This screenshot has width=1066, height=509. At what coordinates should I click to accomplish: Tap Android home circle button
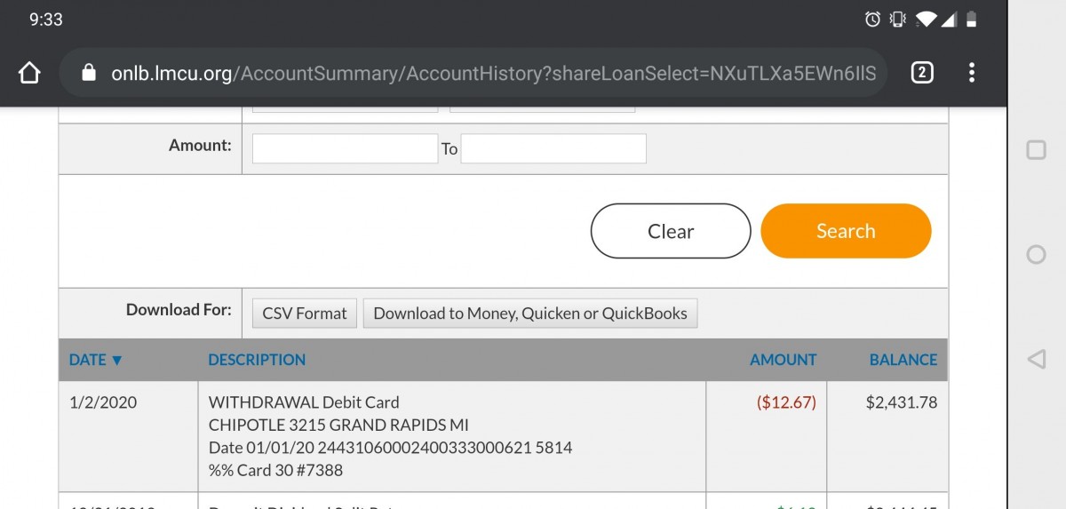pyautogui.click(x=1036, y=255)
